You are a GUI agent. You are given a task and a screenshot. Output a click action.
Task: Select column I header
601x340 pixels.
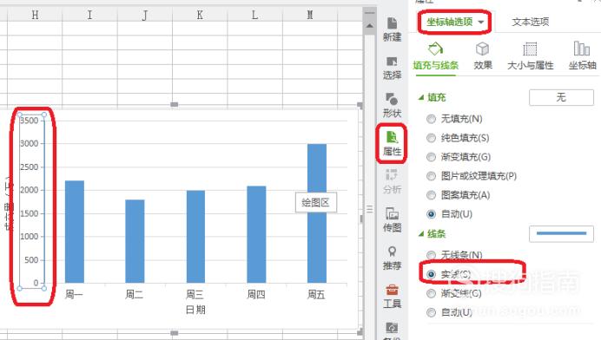(x=89, y=15)
